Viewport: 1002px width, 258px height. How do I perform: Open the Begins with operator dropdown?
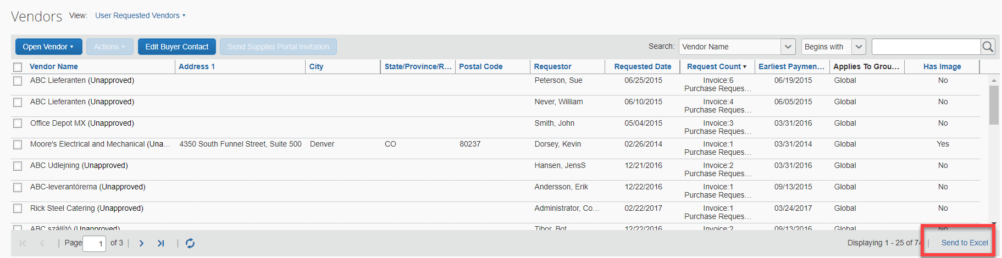pyautogui.click(x=859, y=47)
